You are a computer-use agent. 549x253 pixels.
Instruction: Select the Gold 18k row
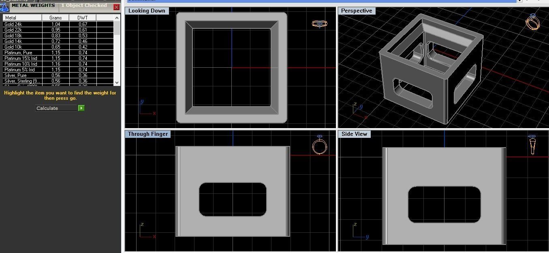click(x=58, y=36)
